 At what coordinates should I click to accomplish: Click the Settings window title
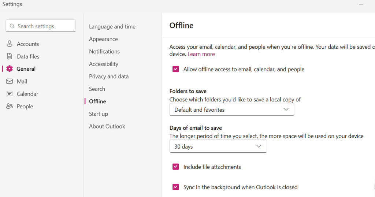(12, 4)
